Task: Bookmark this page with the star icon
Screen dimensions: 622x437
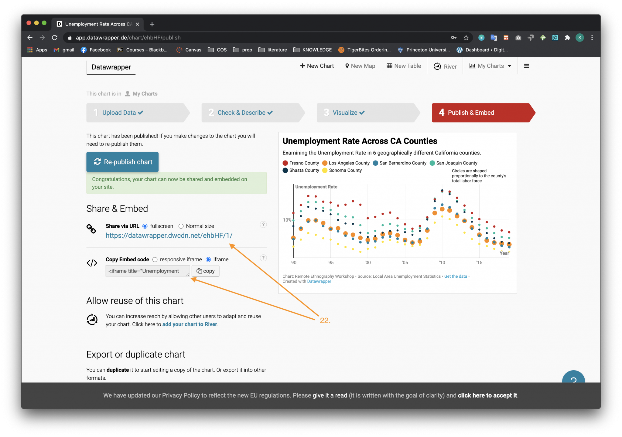Action: tap(466, 38)
